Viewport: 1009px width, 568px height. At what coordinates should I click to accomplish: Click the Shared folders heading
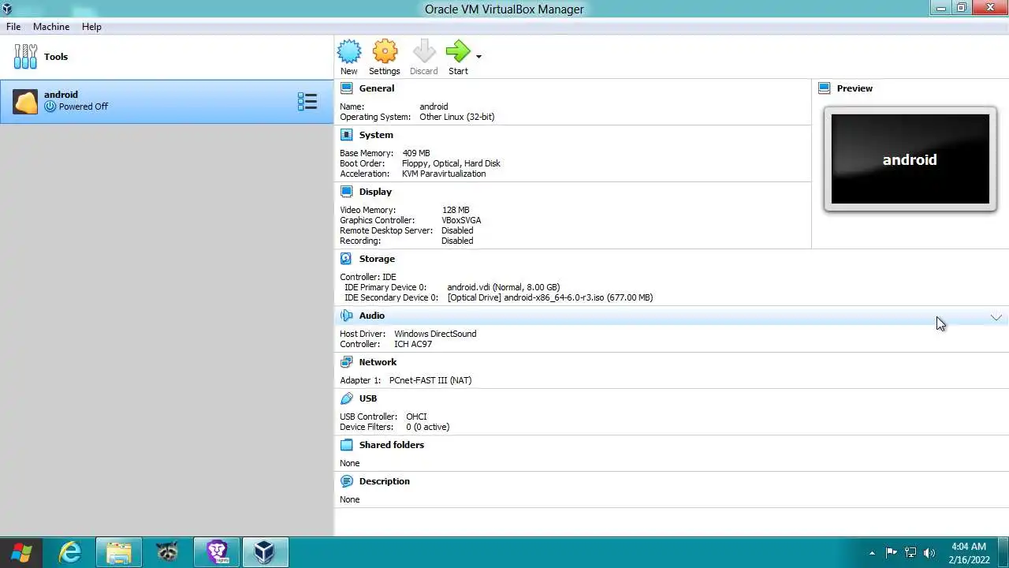392,445
